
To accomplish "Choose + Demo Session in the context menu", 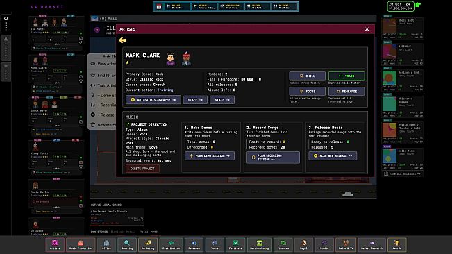I will (x=103, y=95).
